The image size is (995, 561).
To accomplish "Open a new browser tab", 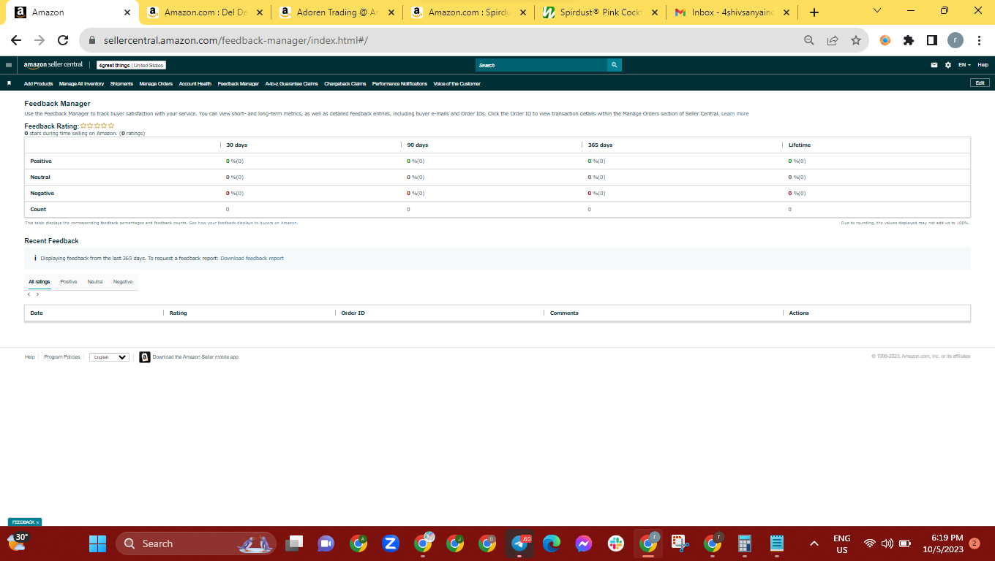I will tap(814, 12).
